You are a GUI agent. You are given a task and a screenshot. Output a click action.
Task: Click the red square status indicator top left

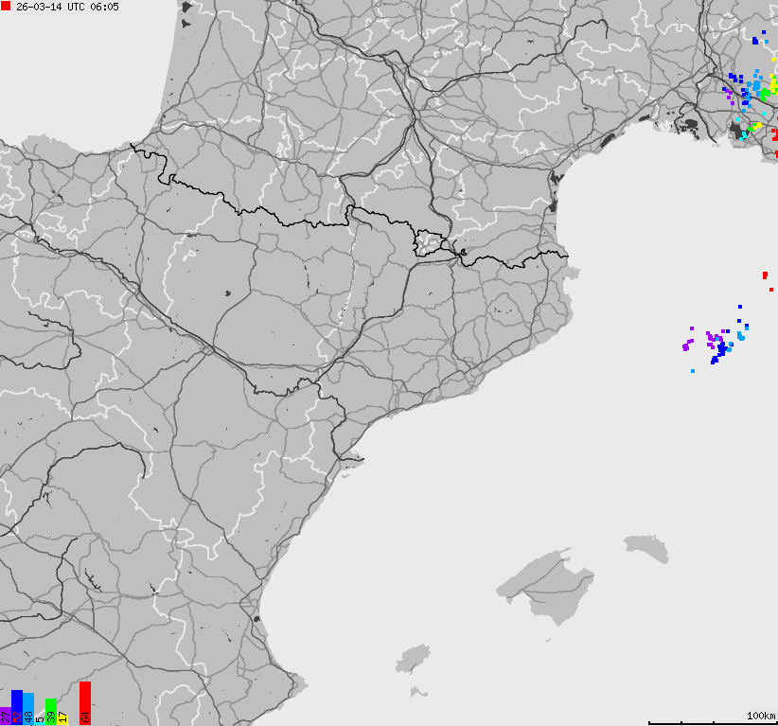[x=5, y=8]
